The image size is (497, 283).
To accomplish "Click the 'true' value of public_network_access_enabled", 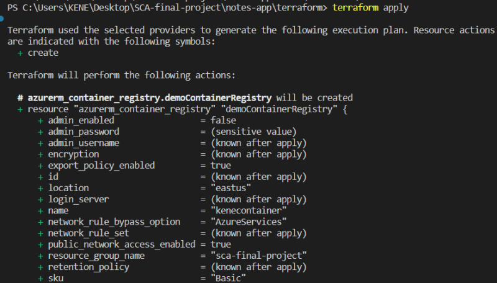I will [x=221, y=245].
